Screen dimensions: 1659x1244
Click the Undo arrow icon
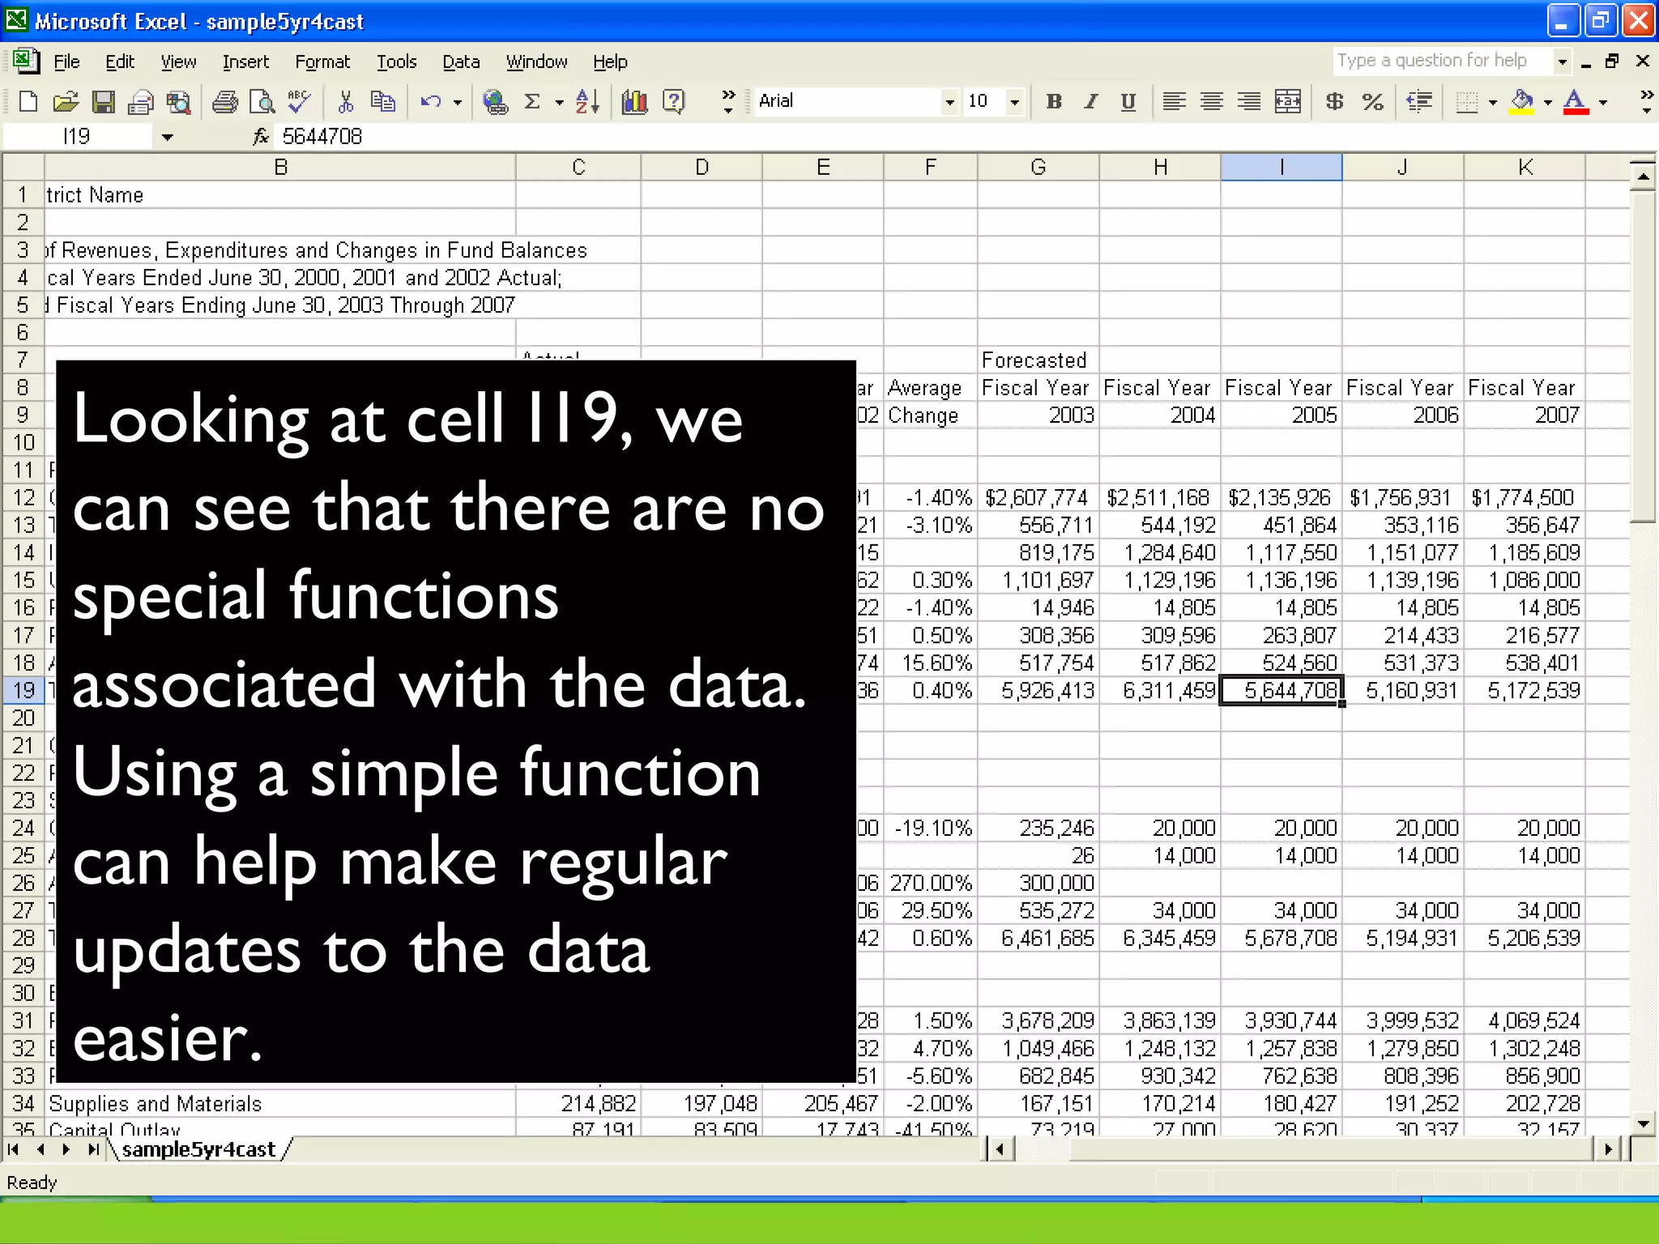tap(430, 101)
